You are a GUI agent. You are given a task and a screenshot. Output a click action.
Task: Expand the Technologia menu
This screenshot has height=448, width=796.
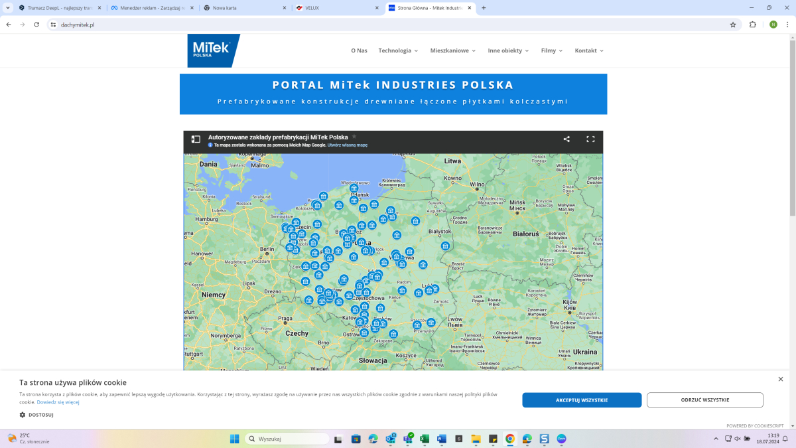[x=399, y=50]
